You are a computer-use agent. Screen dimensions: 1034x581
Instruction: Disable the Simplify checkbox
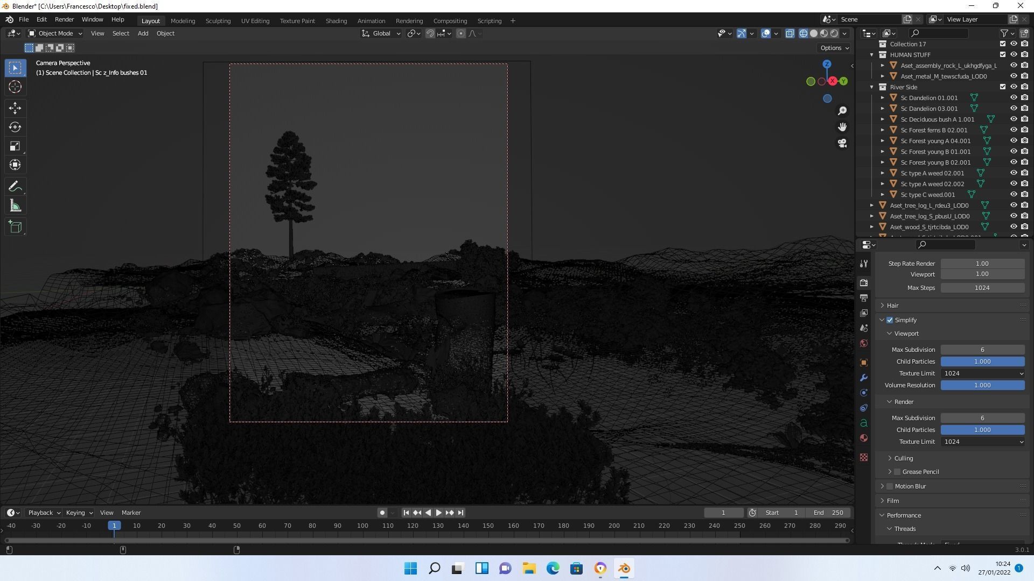[890, 320]
